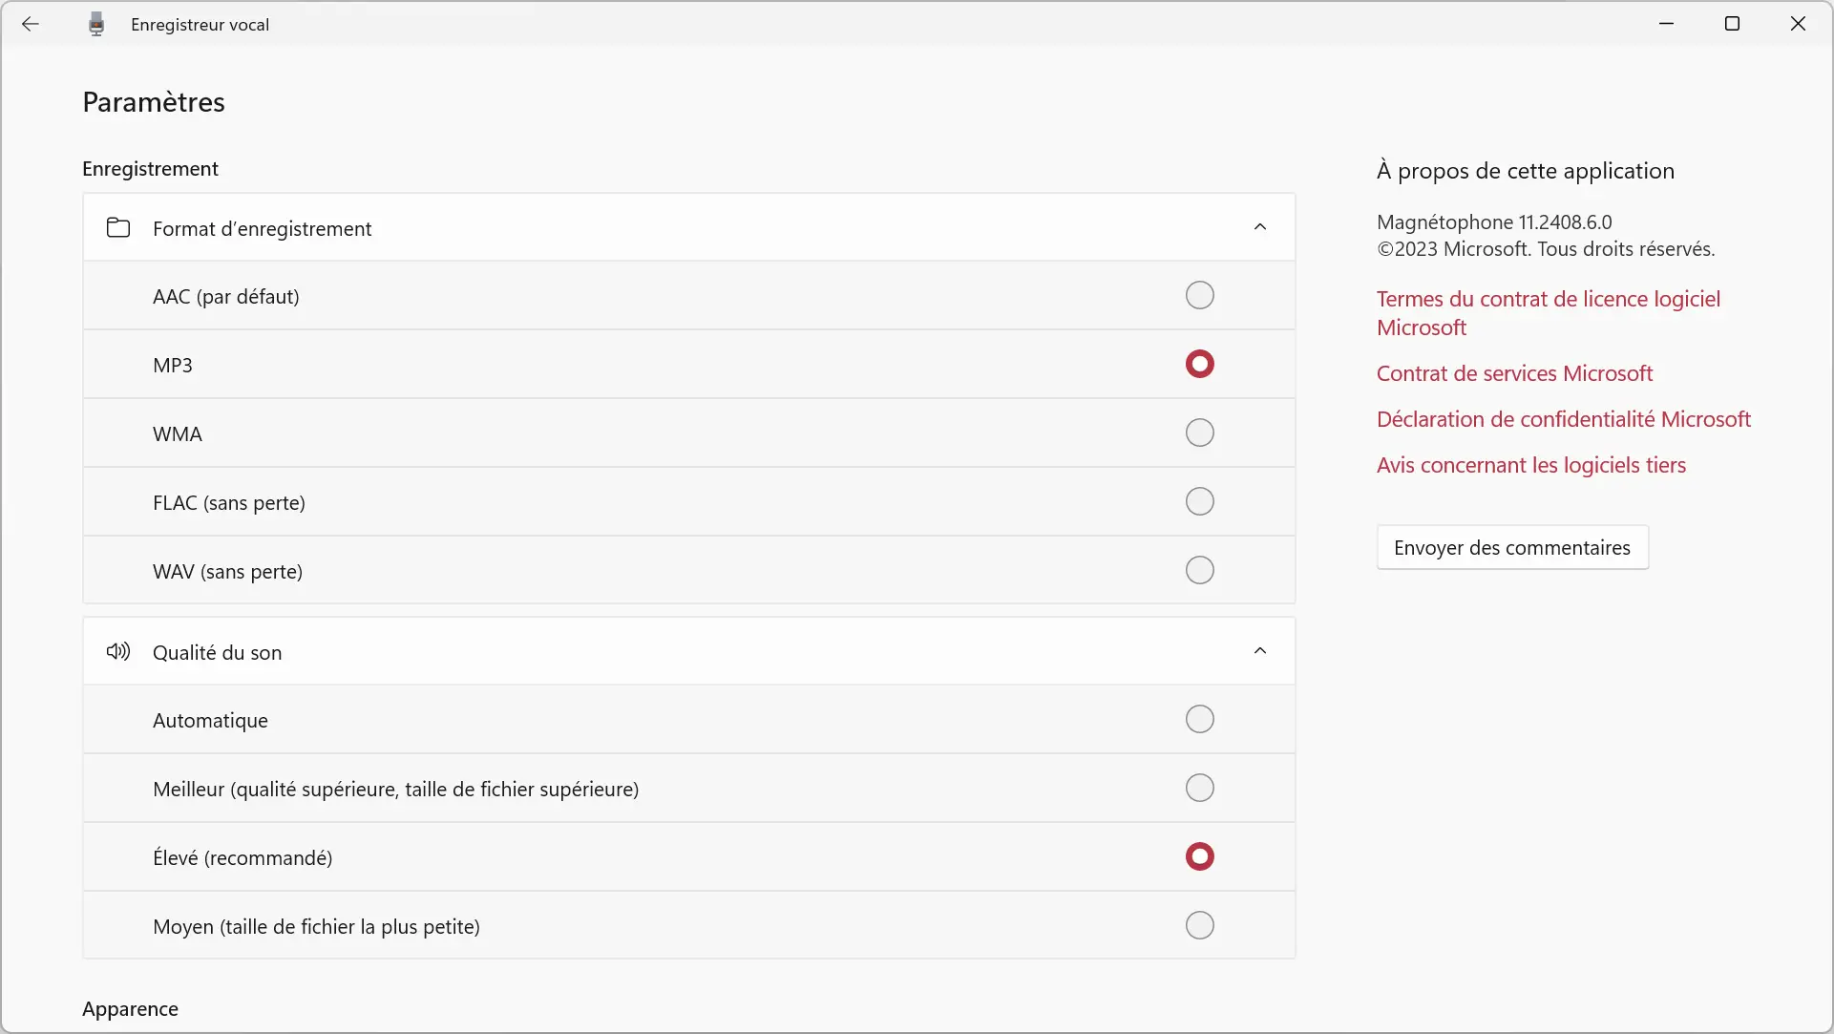Screen dimensions: 1834x1034
Task: Select AAC (par défaut) radio button
Action: (x=1199, y=295)
